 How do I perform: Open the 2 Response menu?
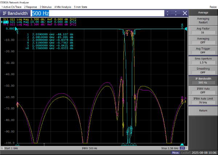[31, 7]
